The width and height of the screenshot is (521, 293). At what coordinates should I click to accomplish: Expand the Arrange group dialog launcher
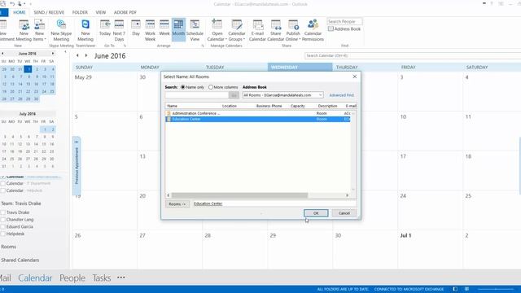pyautogui.click(x=203, y=46)
